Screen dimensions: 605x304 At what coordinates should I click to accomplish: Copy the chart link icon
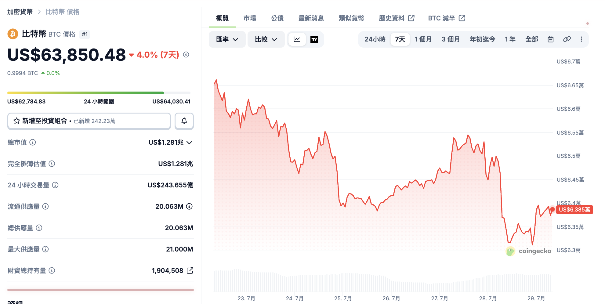coord(567,39)
